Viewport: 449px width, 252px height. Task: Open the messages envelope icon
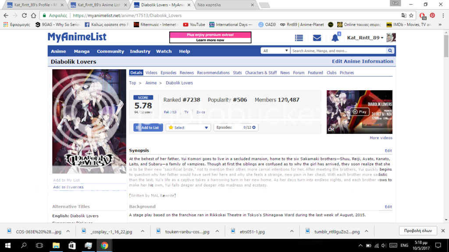[317, 38]
